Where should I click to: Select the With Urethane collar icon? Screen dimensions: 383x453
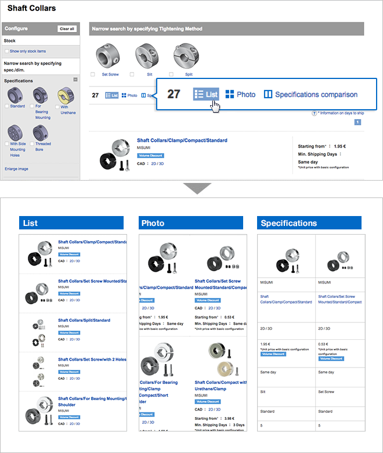tap(66, 96)
